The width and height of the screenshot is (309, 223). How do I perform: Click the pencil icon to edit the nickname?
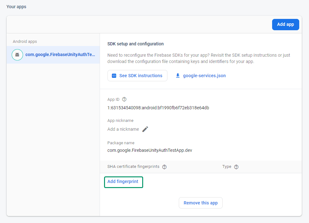tap(145, 129)
